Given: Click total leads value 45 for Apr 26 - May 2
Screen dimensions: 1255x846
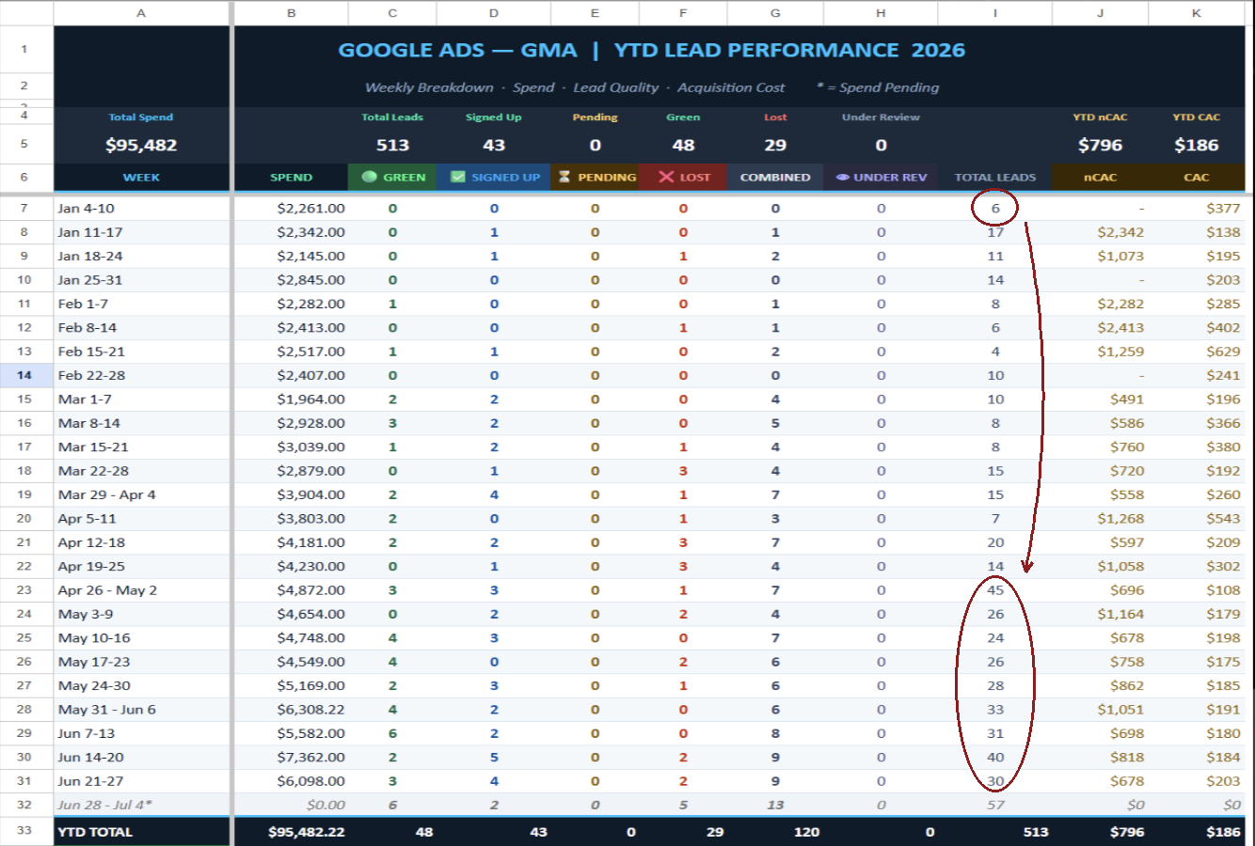Looking at the screenshot, I should click(995, 590).
